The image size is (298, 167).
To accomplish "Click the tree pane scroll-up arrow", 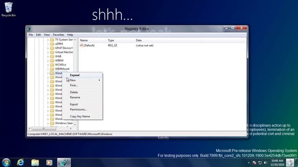I will click(75, 40).
